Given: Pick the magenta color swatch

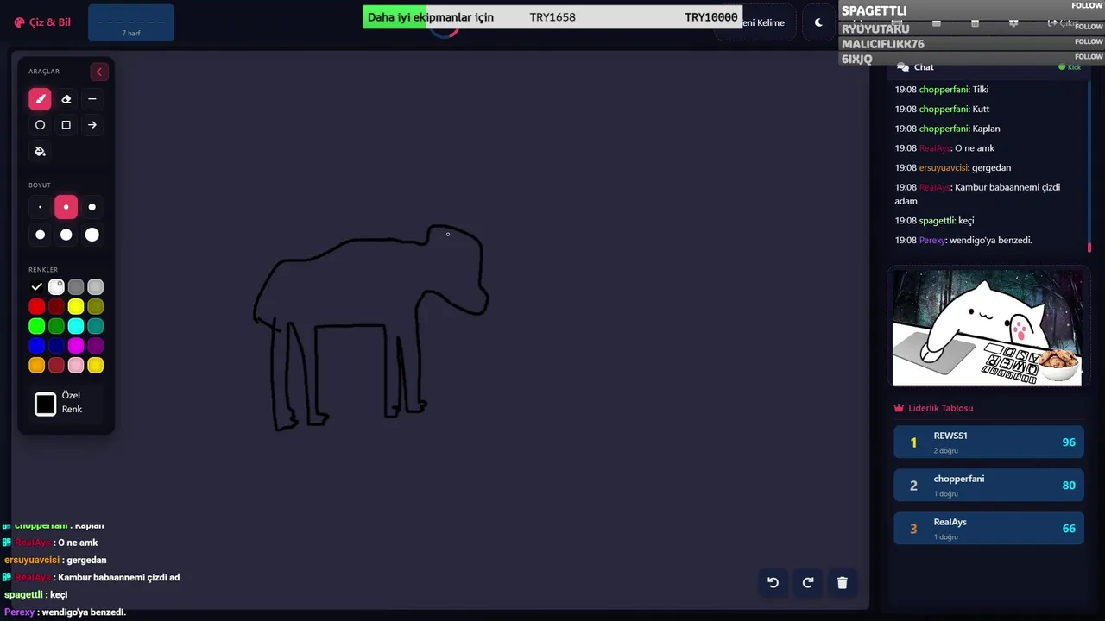Looking at the screenshot, I should pos(76,346).
